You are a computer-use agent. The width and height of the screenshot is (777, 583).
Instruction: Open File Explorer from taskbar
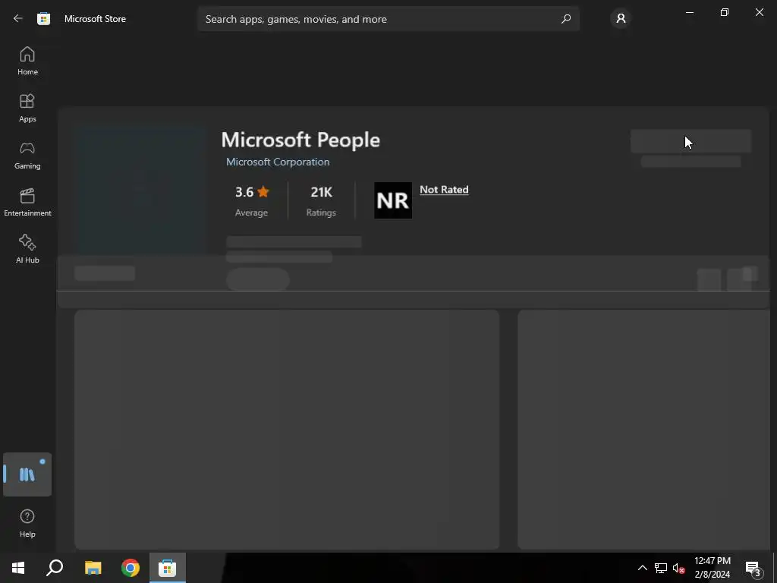(x=93, y=568)
